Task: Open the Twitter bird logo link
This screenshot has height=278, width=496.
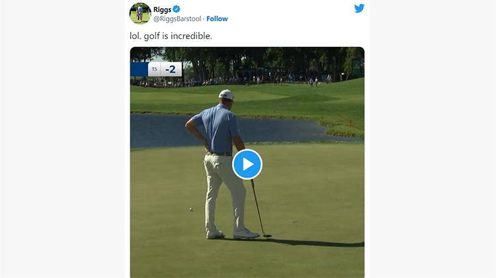Action: point(359,8)
